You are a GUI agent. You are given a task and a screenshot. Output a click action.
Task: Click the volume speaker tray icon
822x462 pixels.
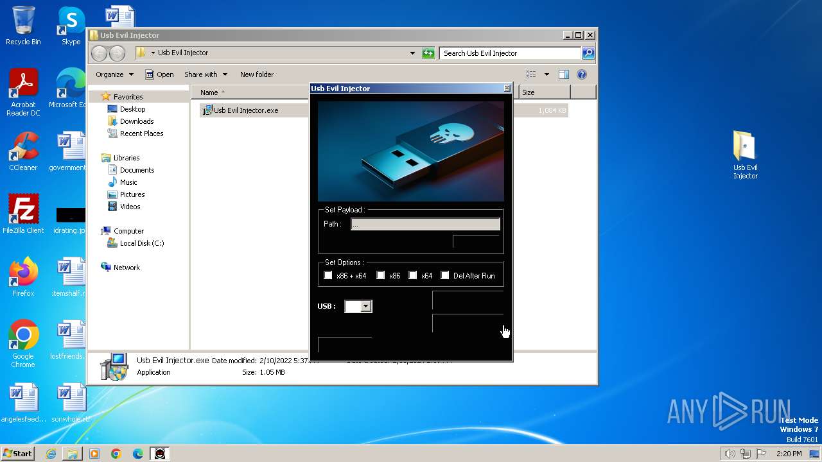730,454
